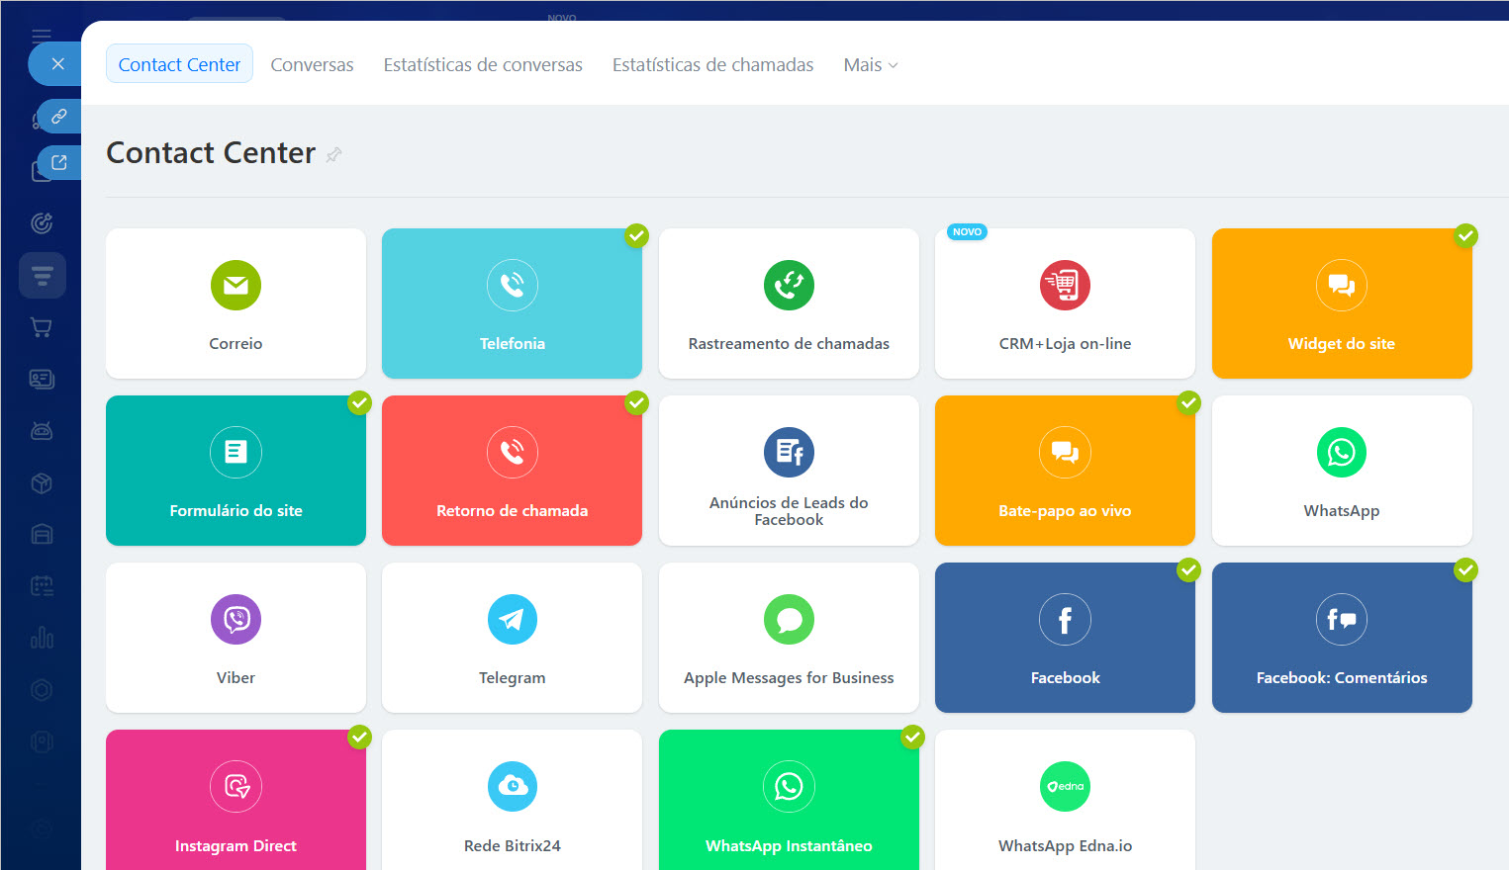Screen dimensions: 1509x870
Task: Open the WhatsApp Edna.io icon
Action: pos(1065,787)
